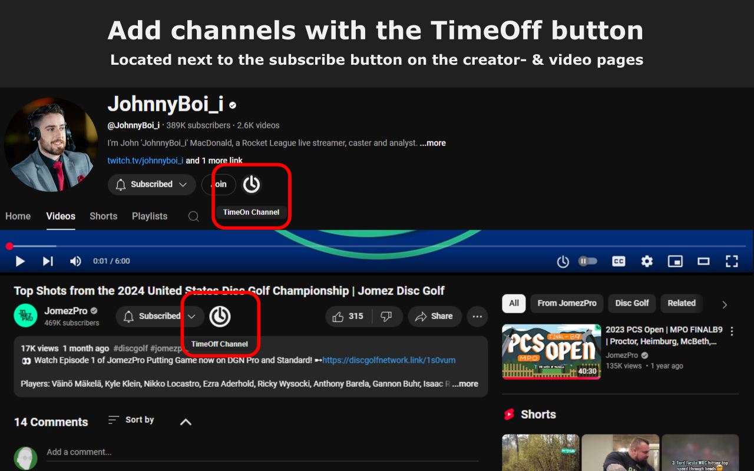754x471 pixels.
Task: Open the miniplayer icon
Action: [x=675, y=261]
